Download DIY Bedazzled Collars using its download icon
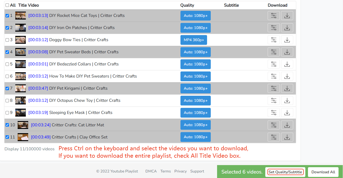Screen dimensions: 343x178 tap(287, 64)
